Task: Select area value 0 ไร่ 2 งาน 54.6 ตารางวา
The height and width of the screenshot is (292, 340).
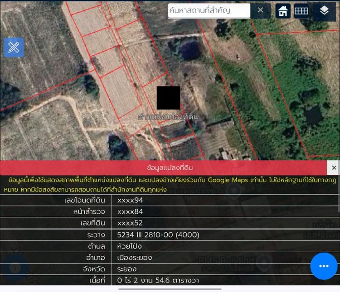Action: tap(158, 280)
